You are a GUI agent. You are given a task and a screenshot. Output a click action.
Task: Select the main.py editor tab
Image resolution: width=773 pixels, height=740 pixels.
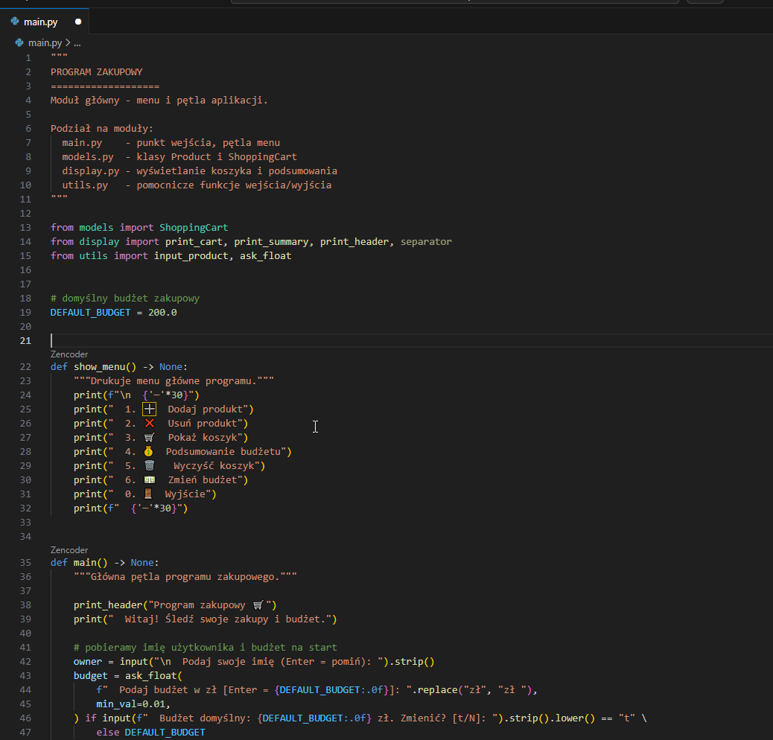click(45, 22)
